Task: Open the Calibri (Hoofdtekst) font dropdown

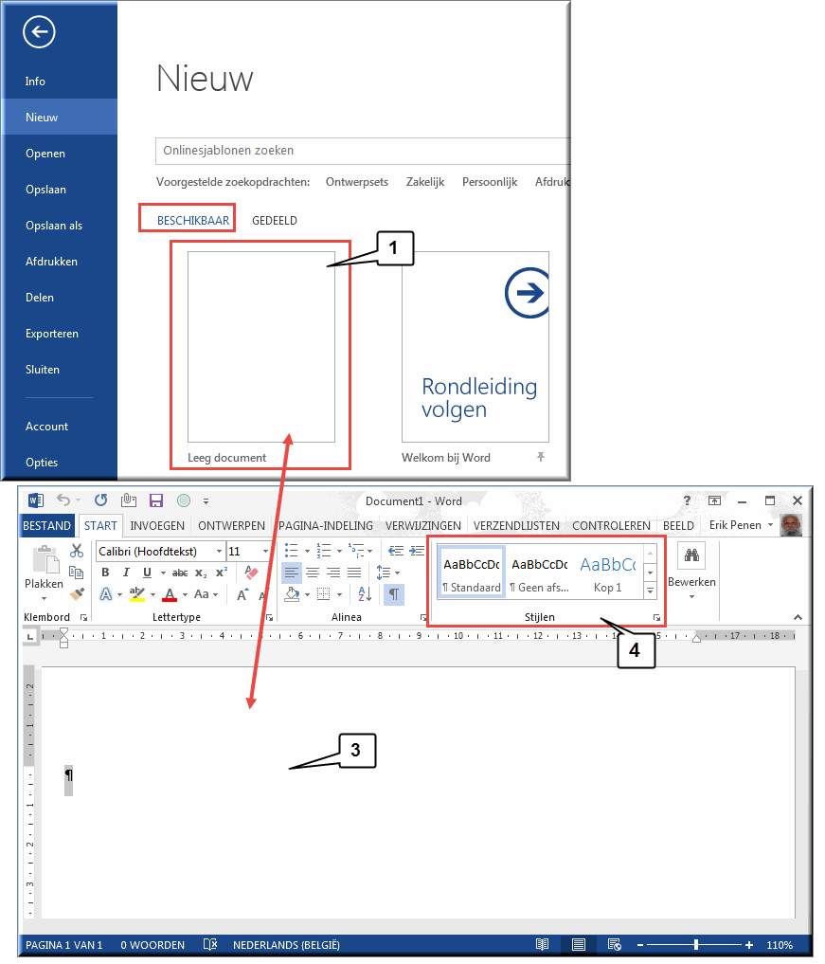Action: (x=220, y=552)
